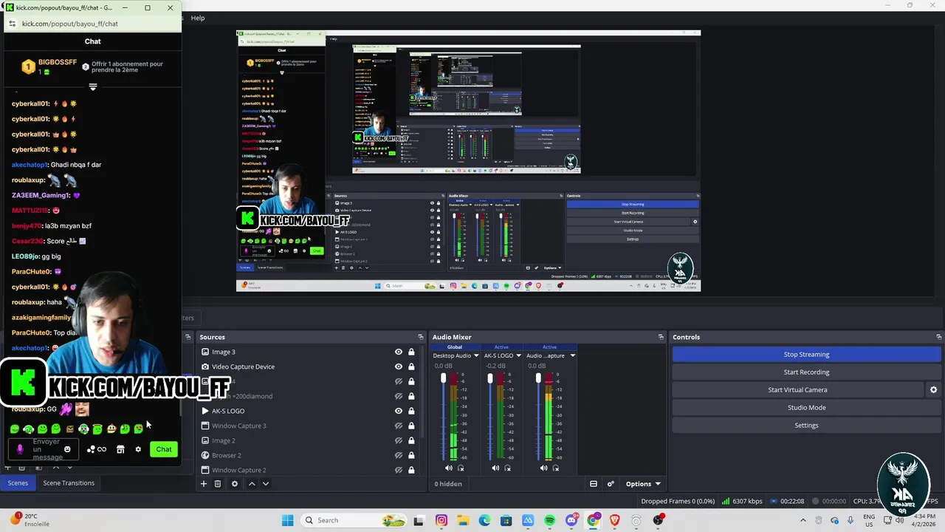This screenshot has width=945, height=532.
Task: Toggle Audio Mixer layout icon
Action: pos(593,484)
